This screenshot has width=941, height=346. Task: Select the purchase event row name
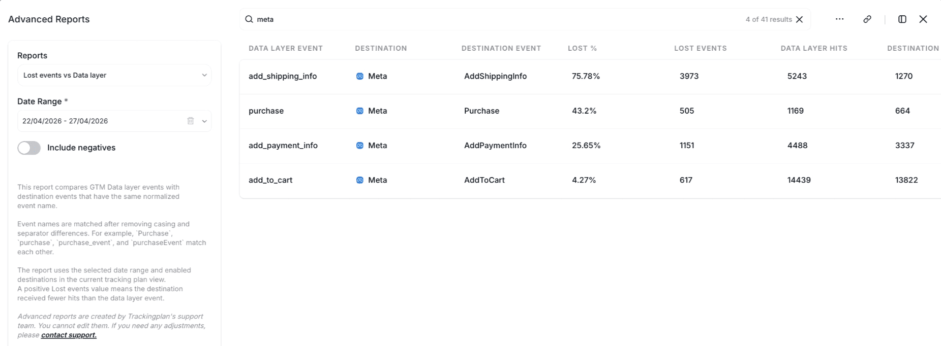pos(266,111)
